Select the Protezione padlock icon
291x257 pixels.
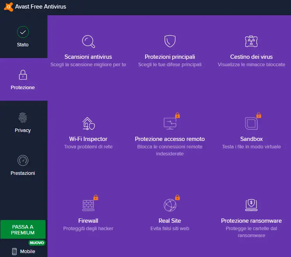(x=23, y=75)
